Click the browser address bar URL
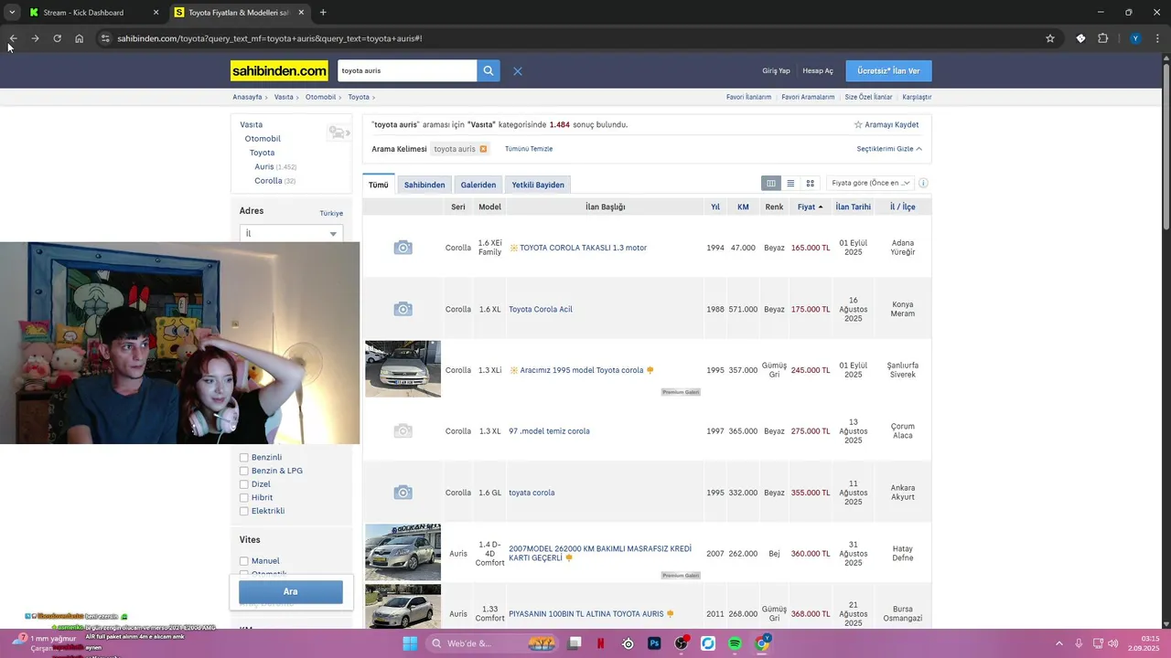 [x=269, y=38]
